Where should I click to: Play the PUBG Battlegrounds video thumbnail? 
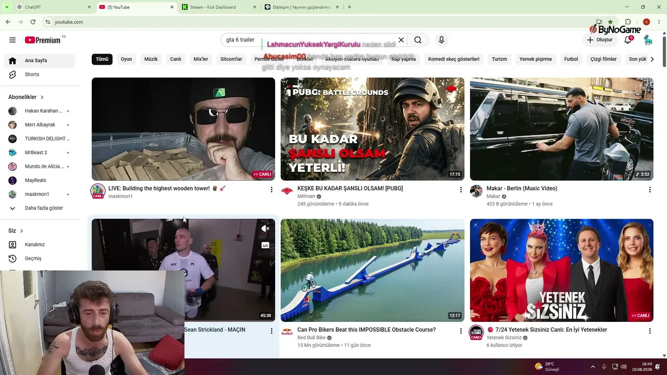pos(373,129)
